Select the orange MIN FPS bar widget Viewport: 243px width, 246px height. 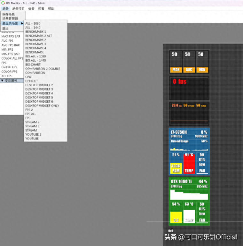(202, 70)
